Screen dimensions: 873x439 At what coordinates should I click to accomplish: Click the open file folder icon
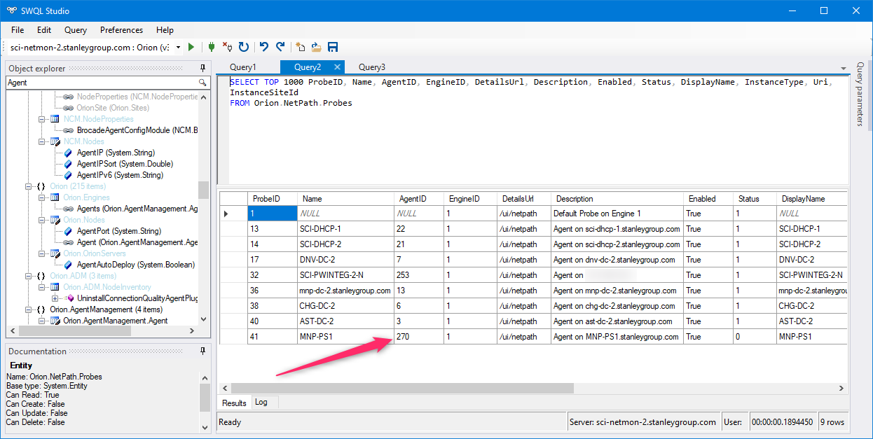tap(316, 47)
